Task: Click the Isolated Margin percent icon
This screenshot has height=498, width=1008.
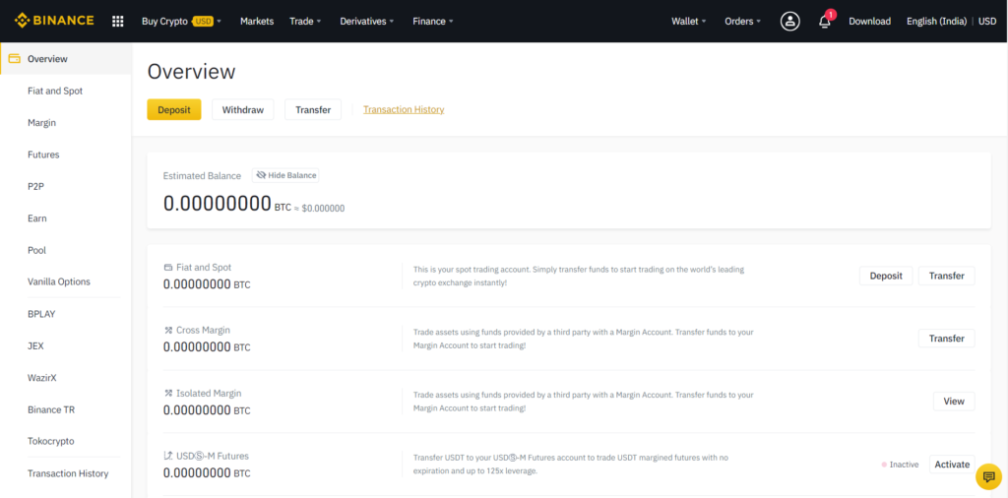Action: [x=167, y=394]
